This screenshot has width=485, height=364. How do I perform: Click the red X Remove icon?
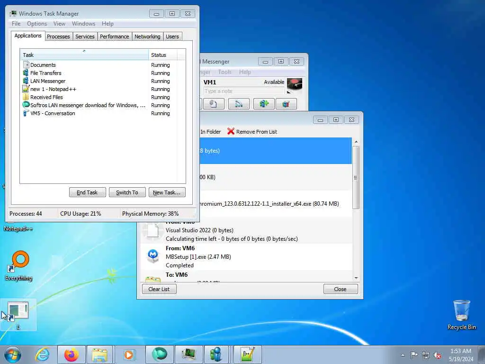[x=231, y=131]
